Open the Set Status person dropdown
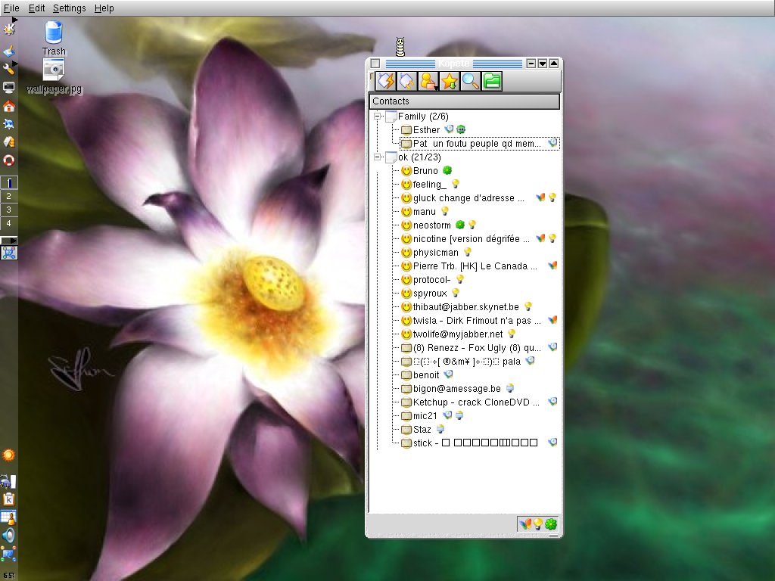 (428, 81)
